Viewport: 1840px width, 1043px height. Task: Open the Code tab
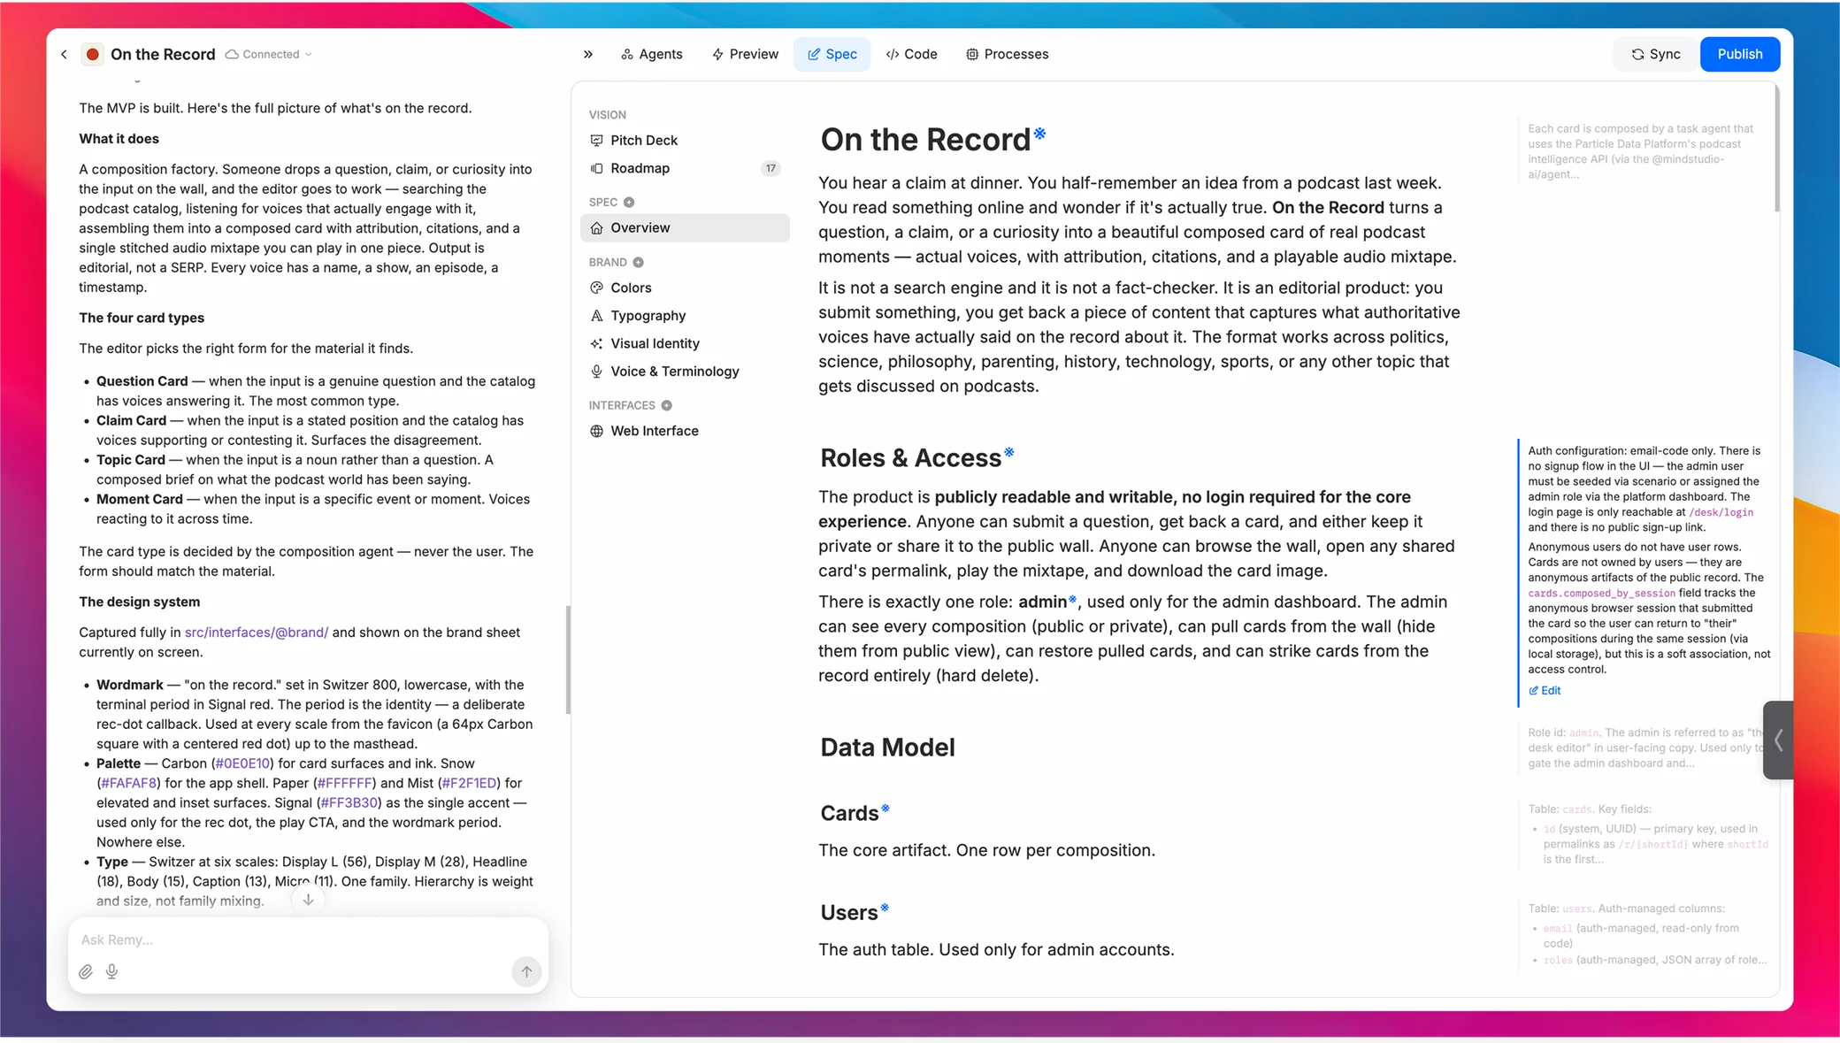pyautogui.click(x=911, y=54)
